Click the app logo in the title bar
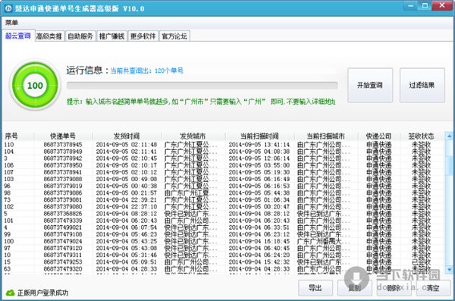 click(8, 8)
